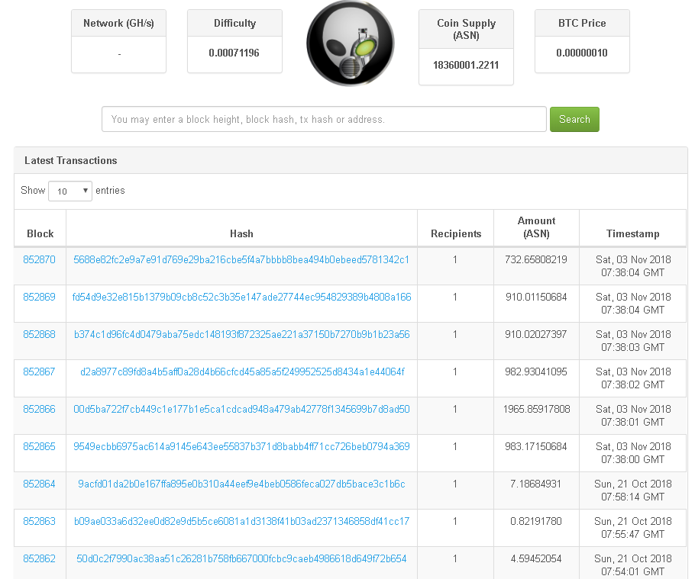Screen dimensions: 695x579
Task: Open transaction hash starting b09ae033a6d3
Action: coord(241,522)
